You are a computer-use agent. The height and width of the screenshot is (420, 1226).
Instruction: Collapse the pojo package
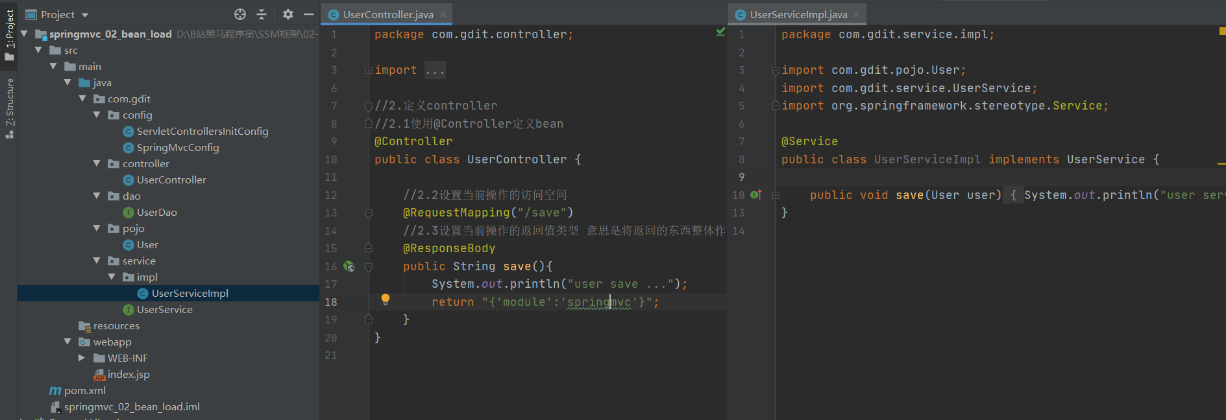click(97, 228)
